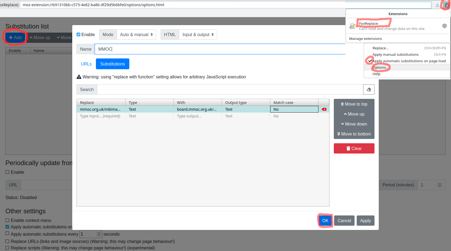Screen dimensions: 451x251
Task: Check Enable context menu option
Action: (x=7, y=220)
